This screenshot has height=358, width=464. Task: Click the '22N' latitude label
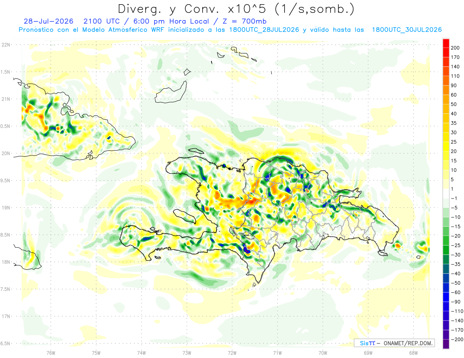point(6,45)
